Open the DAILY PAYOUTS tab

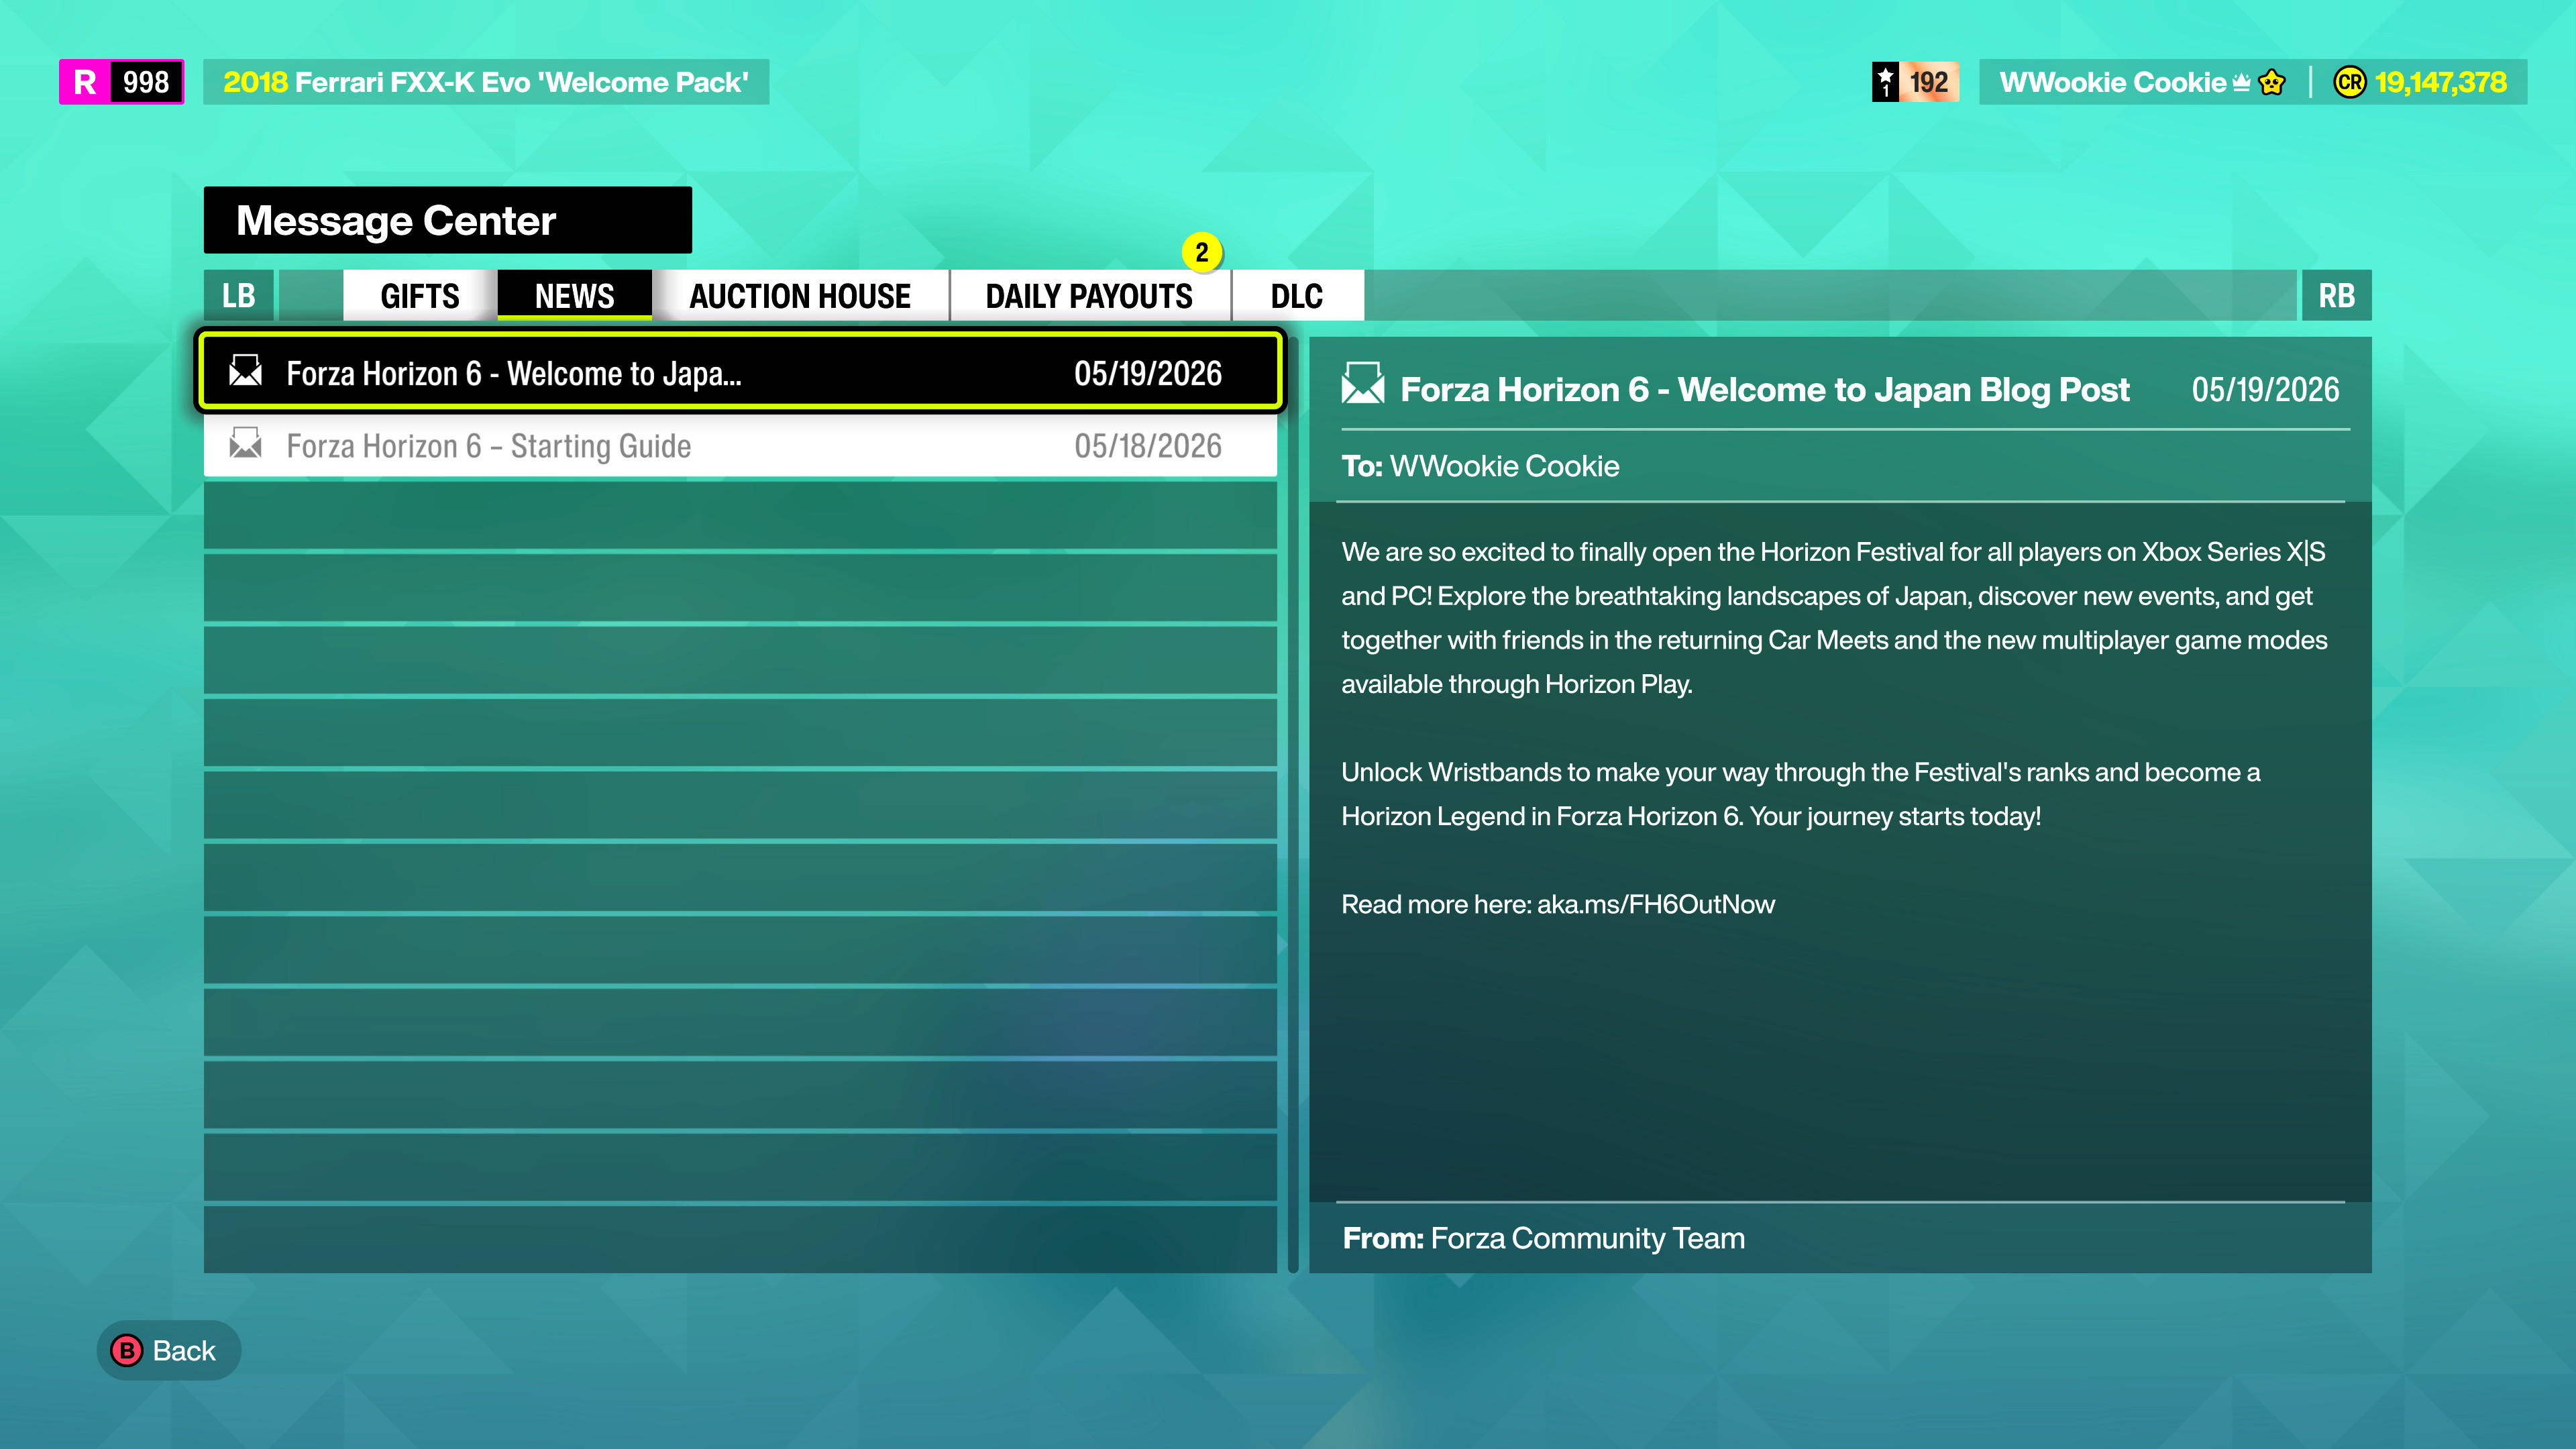[x=1089, y=295]
